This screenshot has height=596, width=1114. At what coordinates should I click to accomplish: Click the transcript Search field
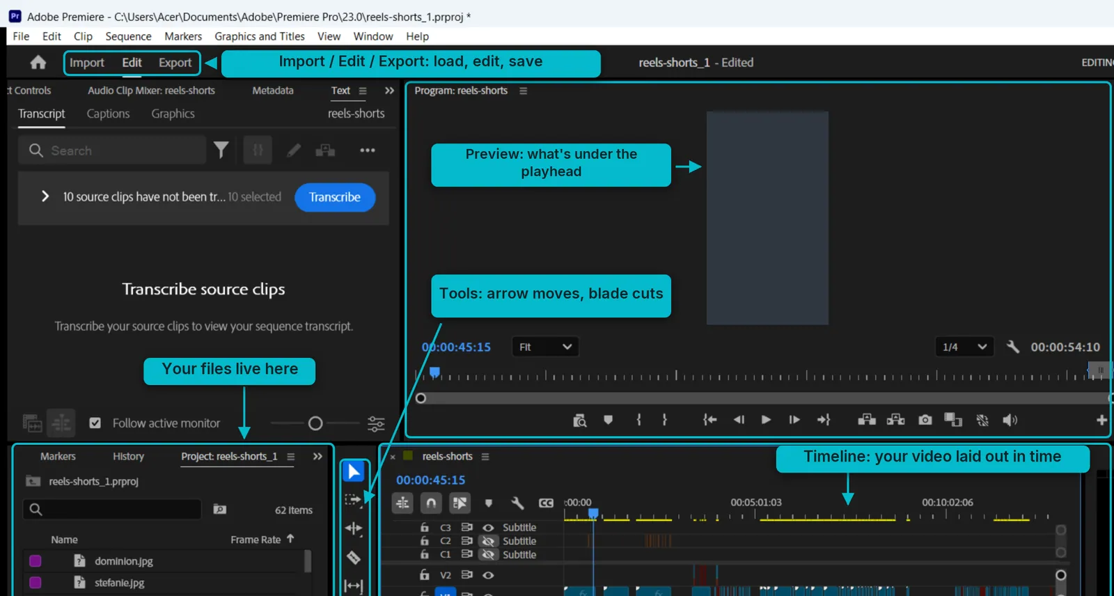(x=112, y=150)
